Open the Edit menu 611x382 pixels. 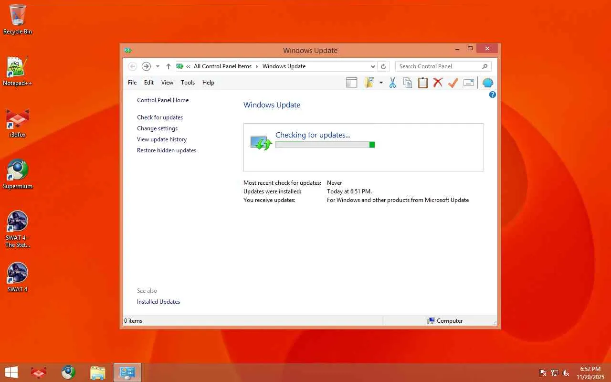[x=149, y=83]
